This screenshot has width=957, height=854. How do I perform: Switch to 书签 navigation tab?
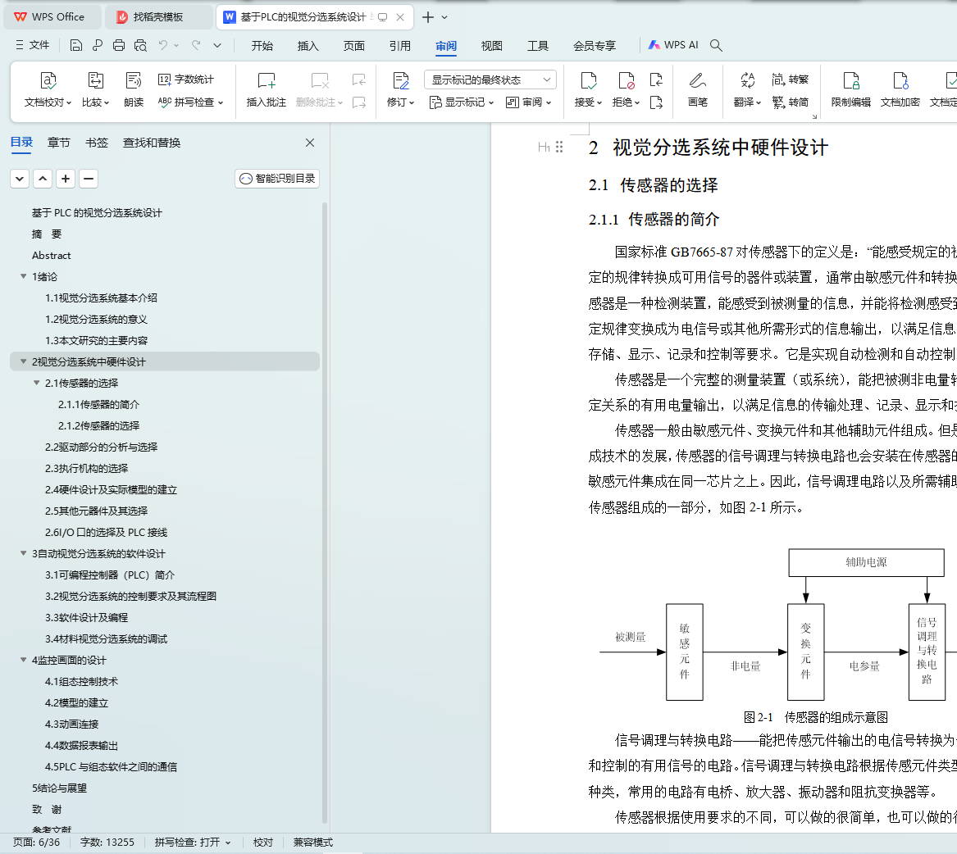point(97,143)
